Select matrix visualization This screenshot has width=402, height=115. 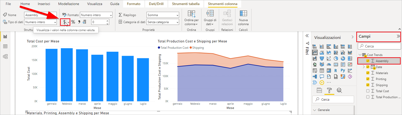[329, 71]
